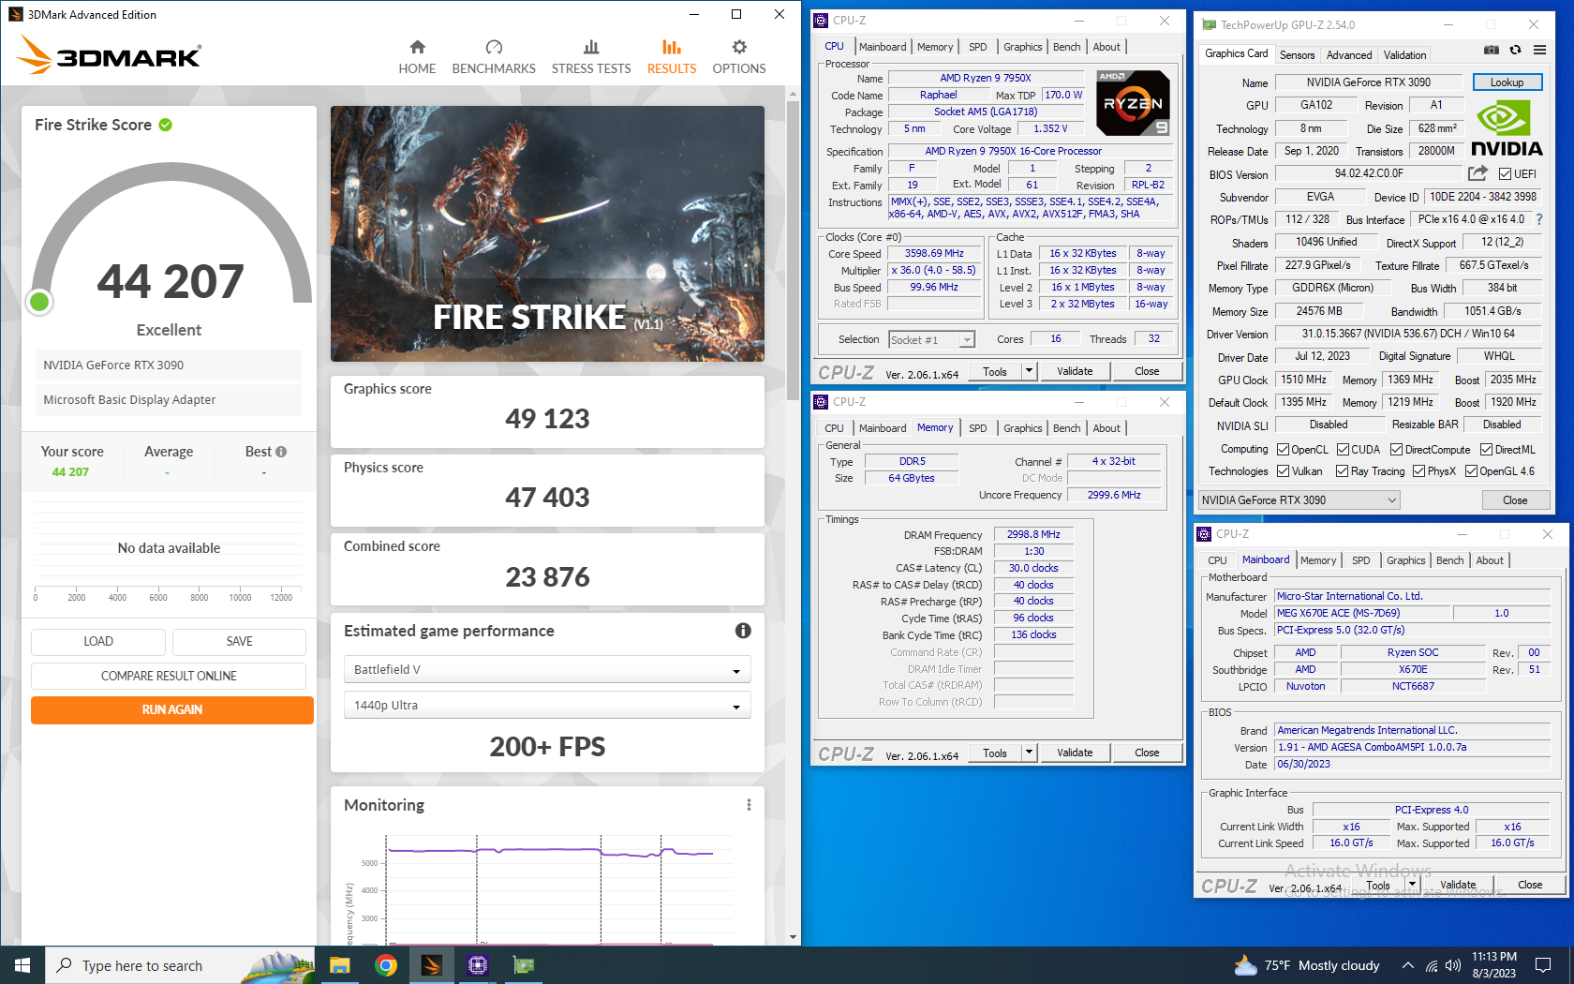The height and width of the screenshot is (984, 1574).
Task: Open the GPU-Z NVIDIA GeForce RTX 3090 dropdown
Action: (x=1299, y=500)
